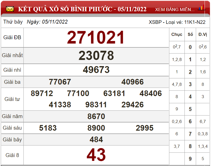Click Chục cell showing 3,7
The image size is (211, 166).
click(x=177, y=146)
